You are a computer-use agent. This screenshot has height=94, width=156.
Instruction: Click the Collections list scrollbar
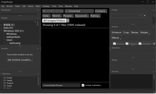(38, 81)
